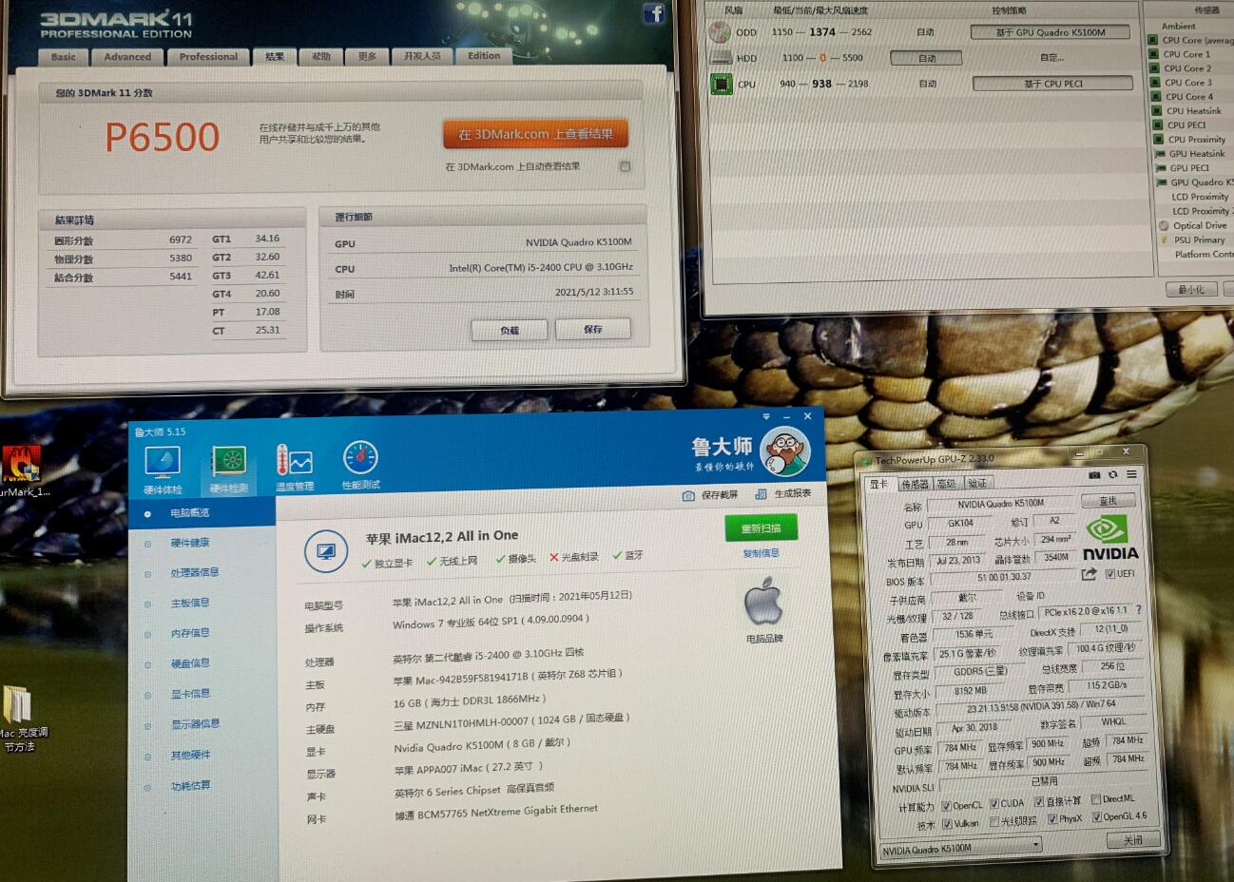Screen dimensions: 1234x882
Task: Click the 保存 button in 3DMark 11
Action: (x=593, y=329)
